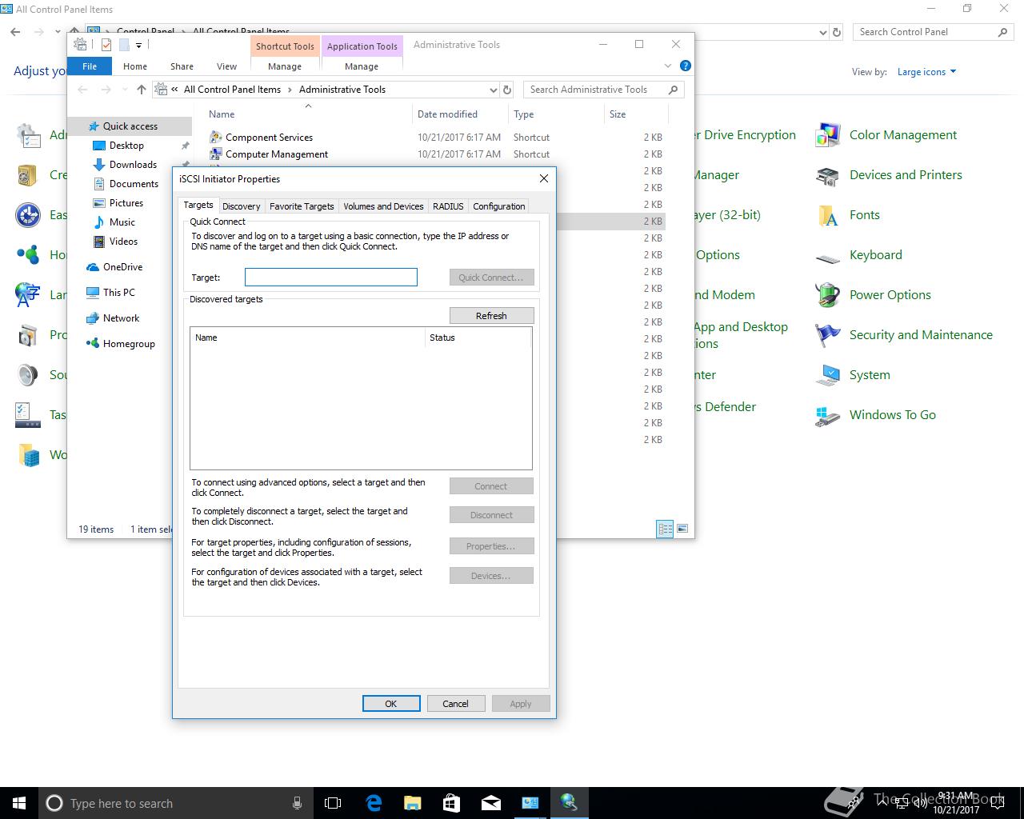Screen dimensions: 1024x819
Task: Open Color Management control panel item
Action: pos(827,135)
